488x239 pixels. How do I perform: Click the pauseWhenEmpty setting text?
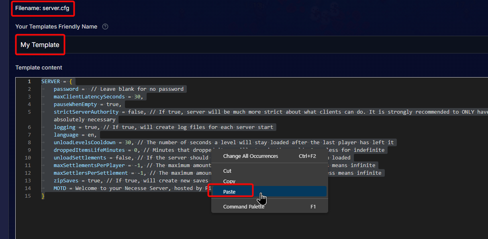(x=75, y=104)
